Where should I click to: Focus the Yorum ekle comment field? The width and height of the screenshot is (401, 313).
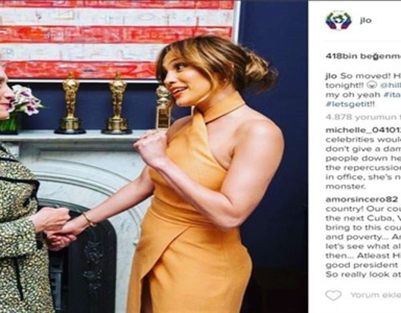(x=375, y=295)
